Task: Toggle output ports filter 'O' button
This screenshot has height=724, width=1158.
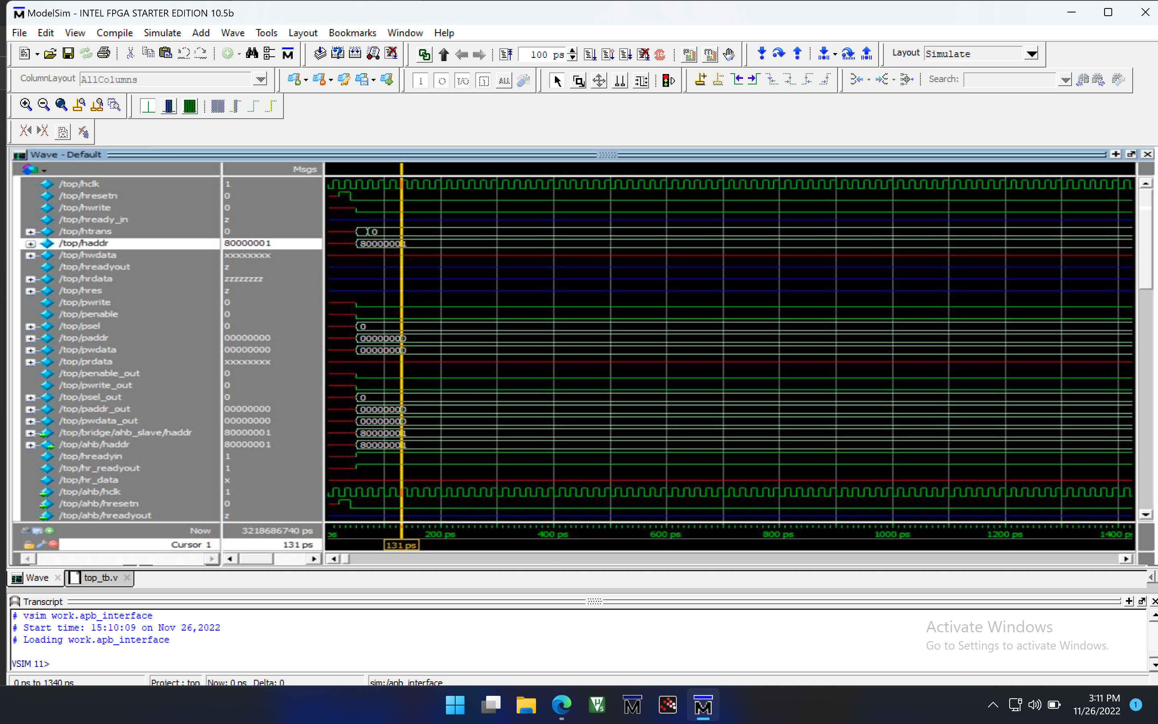Action: [x=441, y=80]
